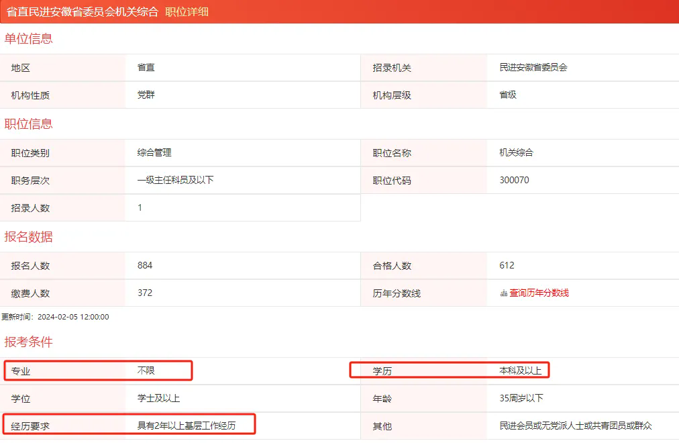679x443 pixels.
Task: Open the 查询历年分数线 link
Action: pos(539,293)
